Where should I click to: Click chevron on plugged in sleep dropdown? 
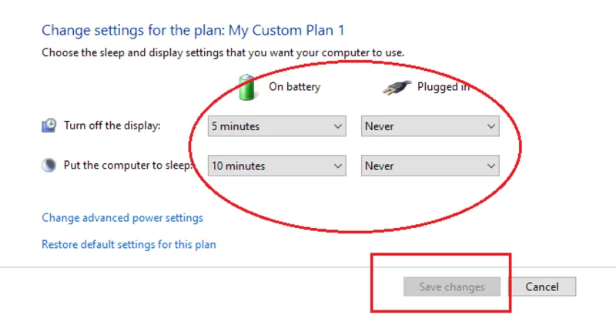pos(490,166)
